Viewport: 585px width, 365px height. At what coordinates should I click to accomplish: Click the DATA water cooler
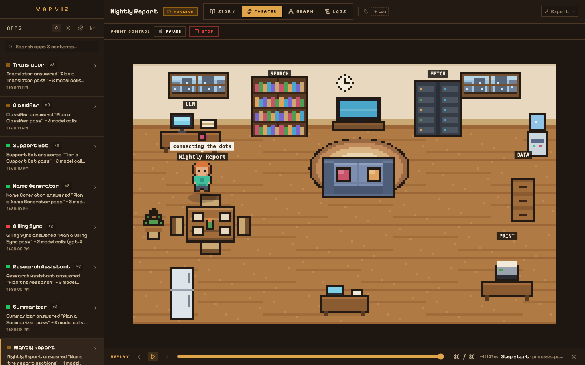pos(537,135)
